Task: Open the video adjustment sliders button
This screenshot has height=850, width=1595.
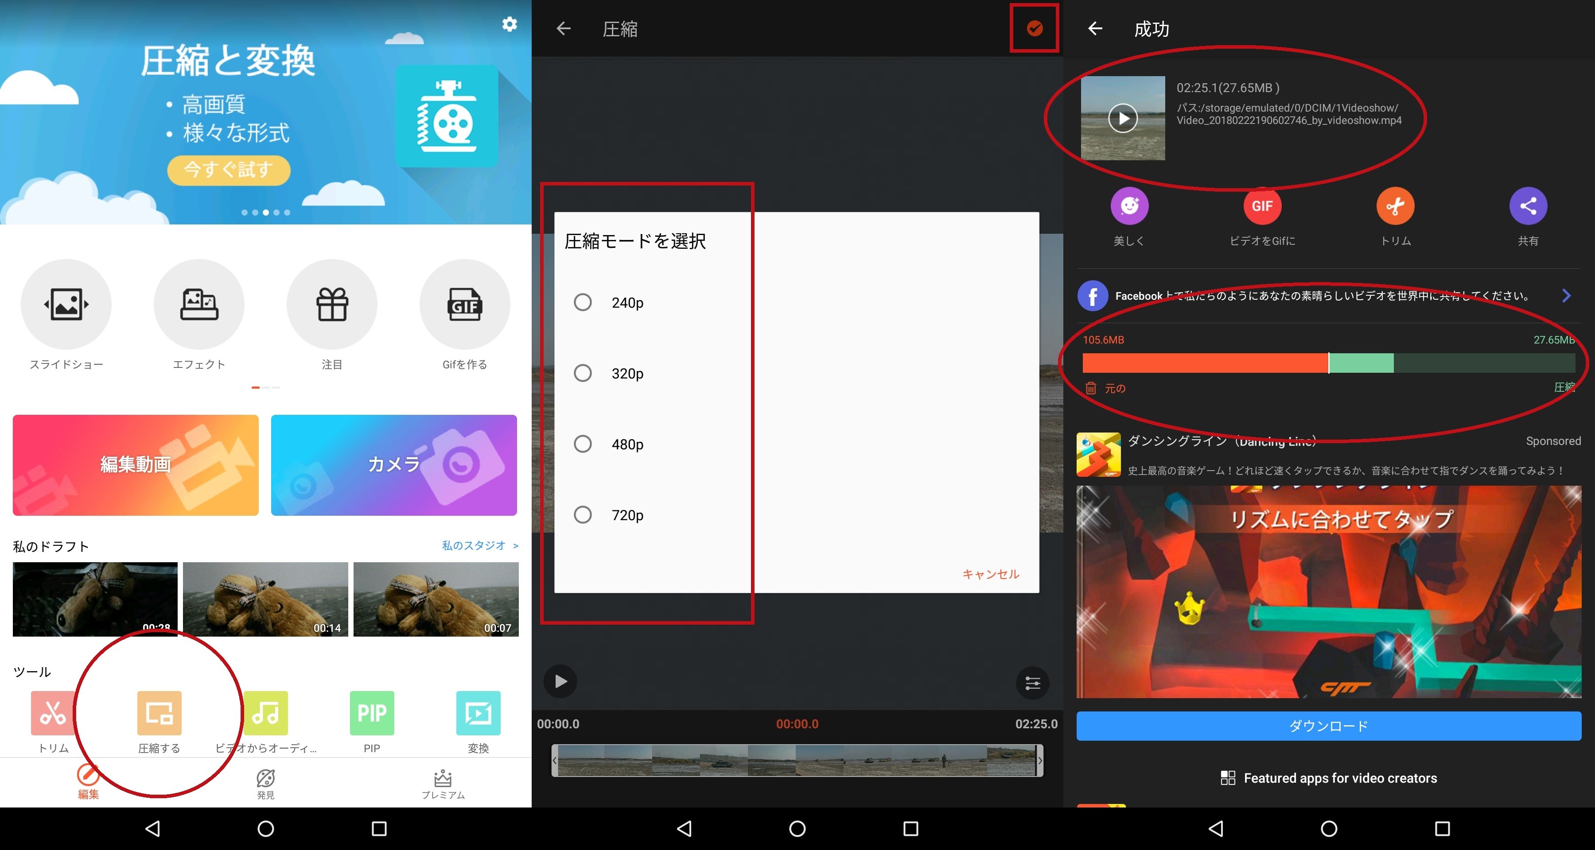Action: [1032, 683]
